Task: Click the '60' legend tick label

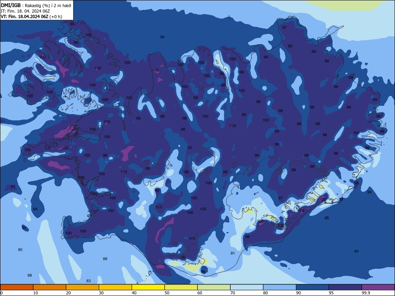Action: coord(200,293)
